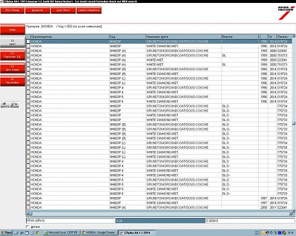Tick checkbox of NH603P (A) 2000–2011 row

(x=28, y=208)
